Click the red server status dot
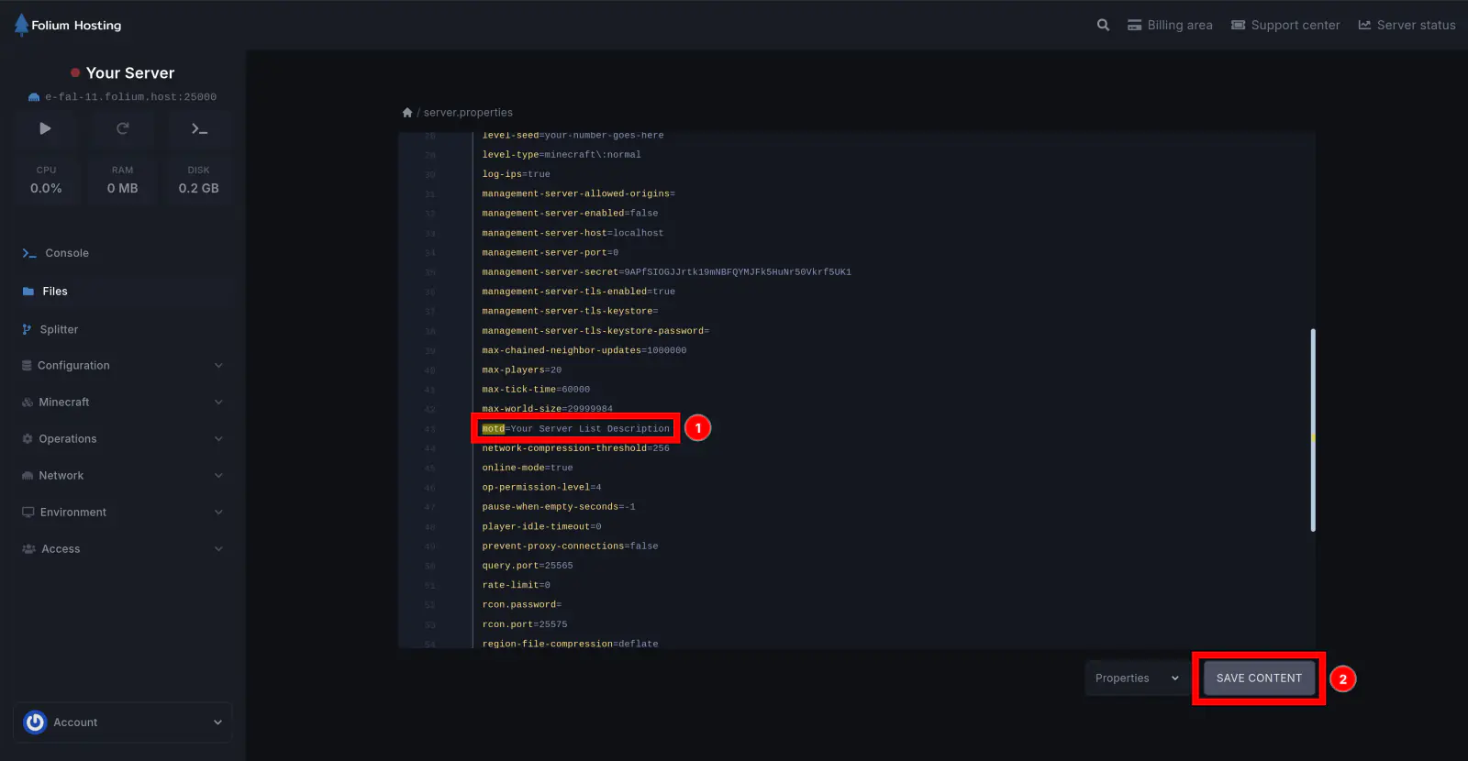 75,73
